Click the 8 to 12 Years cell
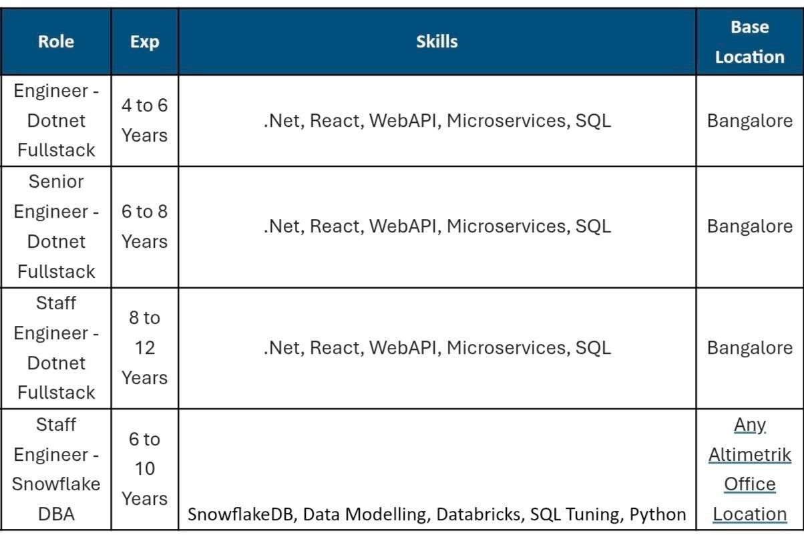This screenshot has width=804, height=545. tap(145, 348)
